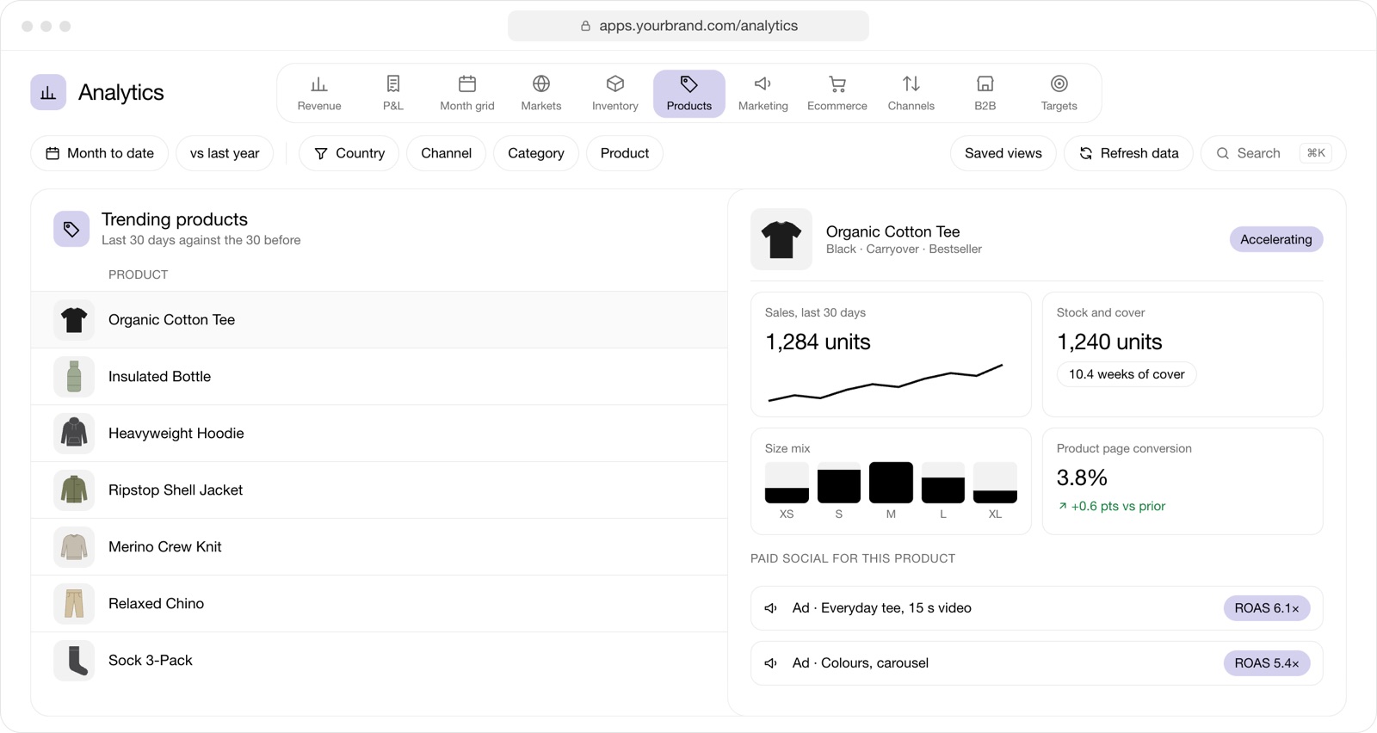
Task: Click the Ripstop Shell Jacket thumbnail
Action: click(x=74, y=490)
